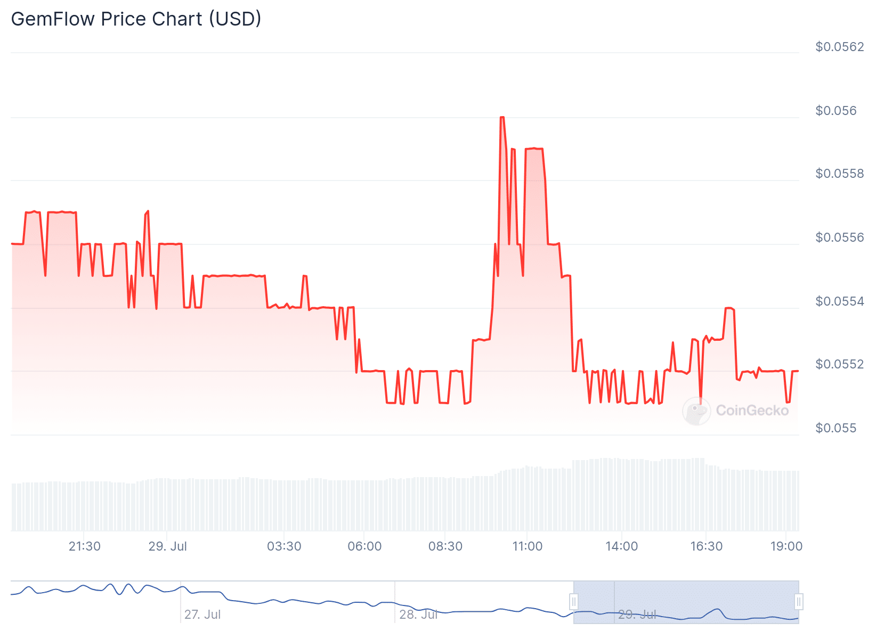
Task: Click the $0.055 price axis label
Action: click(x=836, y=428)
